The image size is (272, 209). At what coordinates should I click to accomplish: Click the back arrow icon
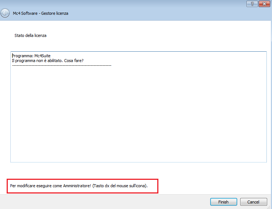point(5,13)
